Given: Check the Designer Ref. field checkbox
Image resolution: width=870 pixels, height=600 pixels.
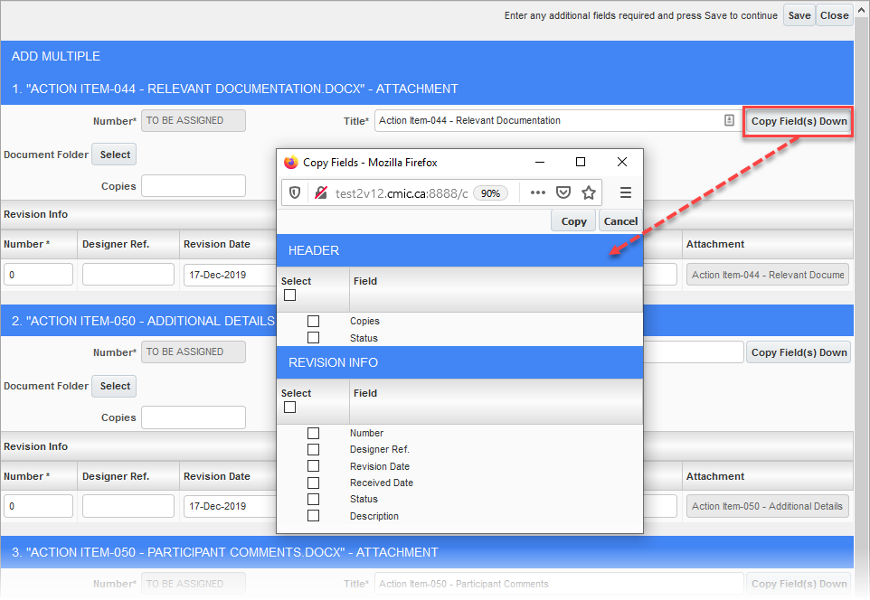Looking at the screenshot, I should click(x=313, y=449).
